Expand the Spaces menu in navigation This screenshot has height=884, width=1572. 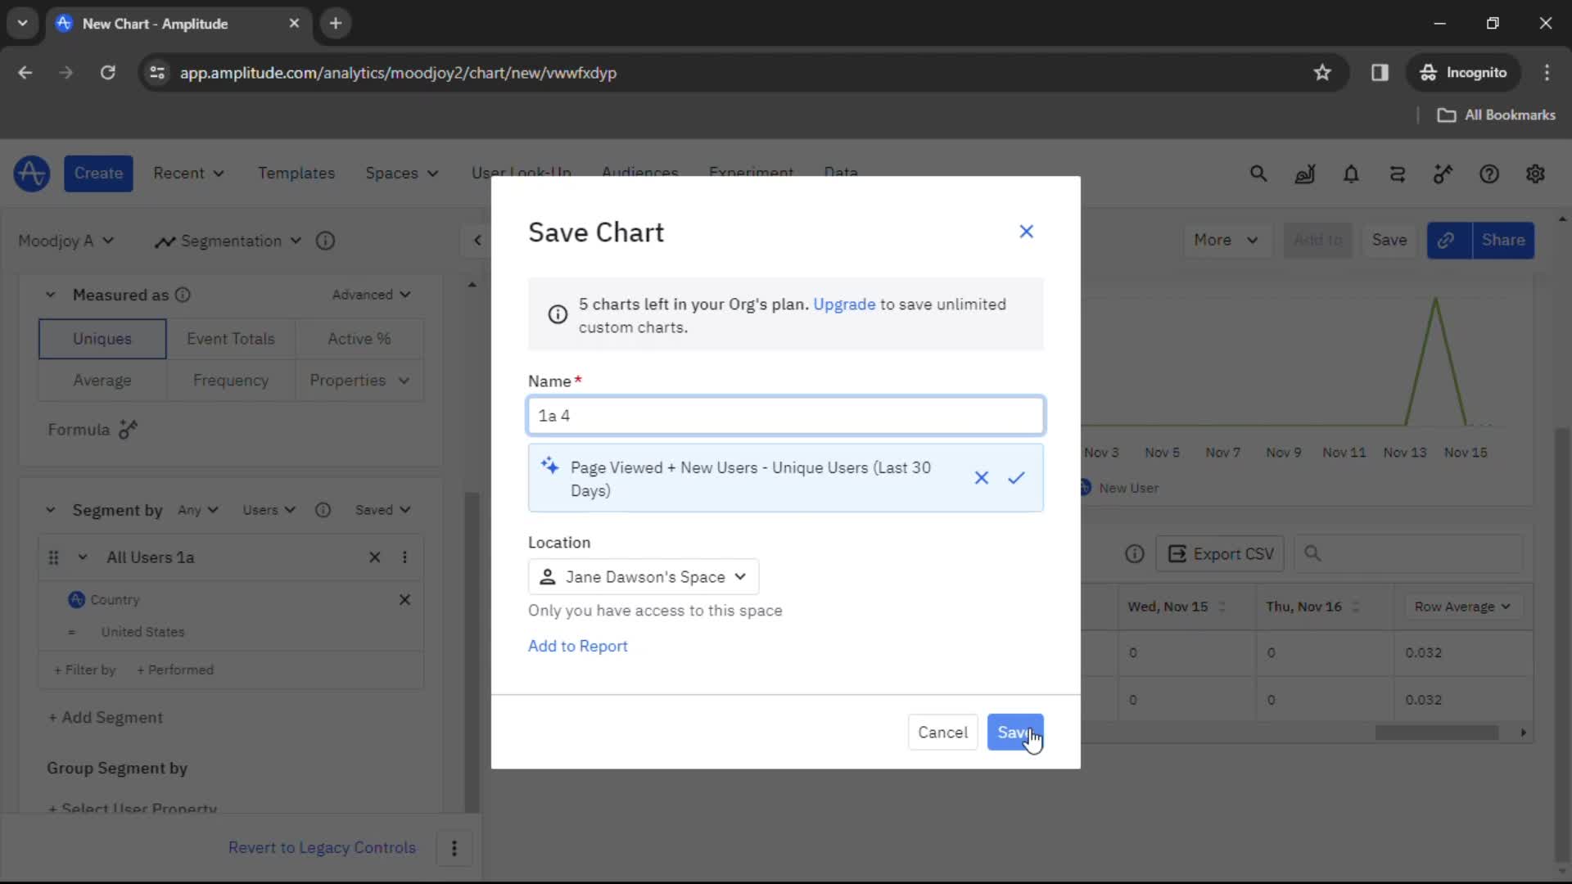pyautogui.click(x=400, y=174)
